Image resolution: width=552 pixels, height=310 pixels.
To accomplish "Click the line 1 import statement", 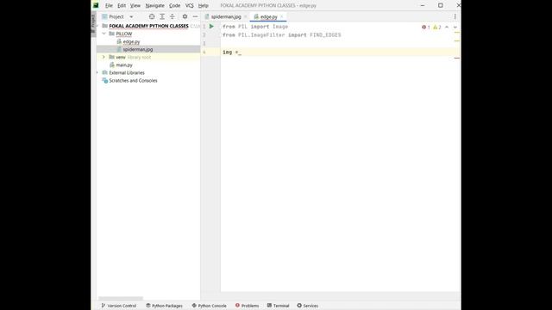I will coord(255,27).
